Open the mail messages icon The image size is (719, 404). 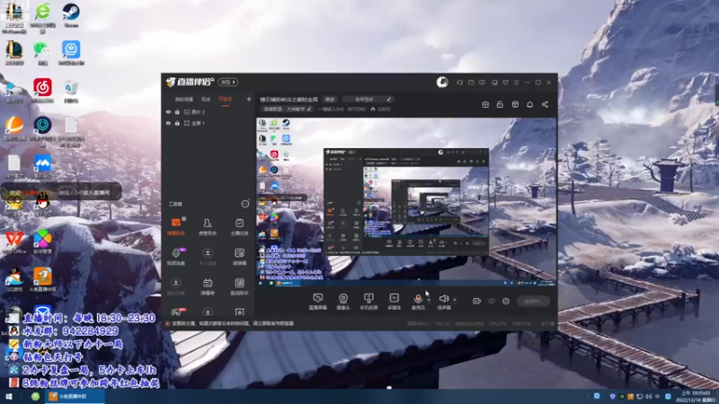click(471, 83)
